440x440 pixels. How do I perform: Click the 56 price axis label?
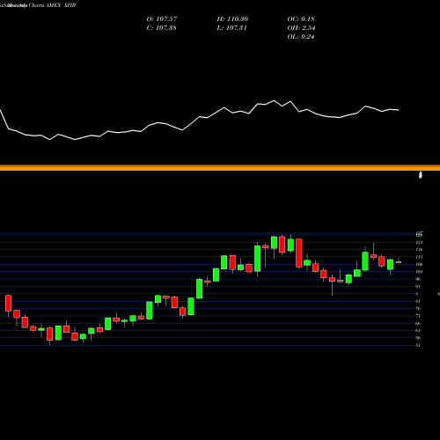click(418, 338)
